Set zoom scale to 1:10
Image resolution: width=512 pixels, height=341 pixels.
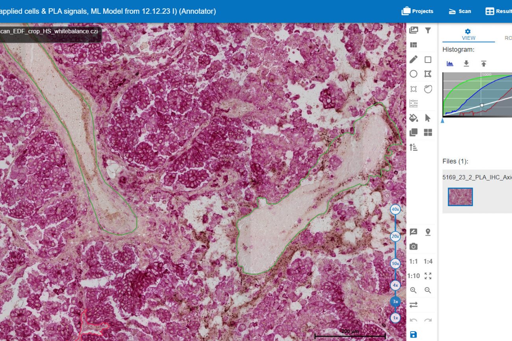(x=413, y=276)
